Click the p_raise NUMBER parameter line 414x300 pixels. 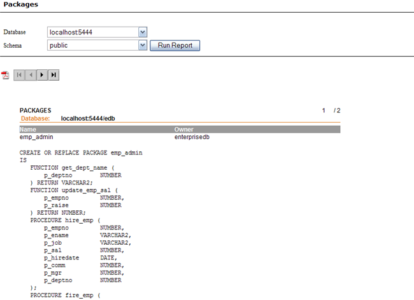(x=83, y=205)
